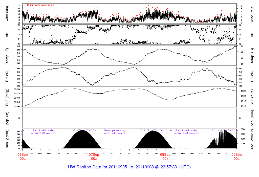Select the 'UW Rooftop Data for 20110905' title
259x177 pixels.
click(97, 167)
